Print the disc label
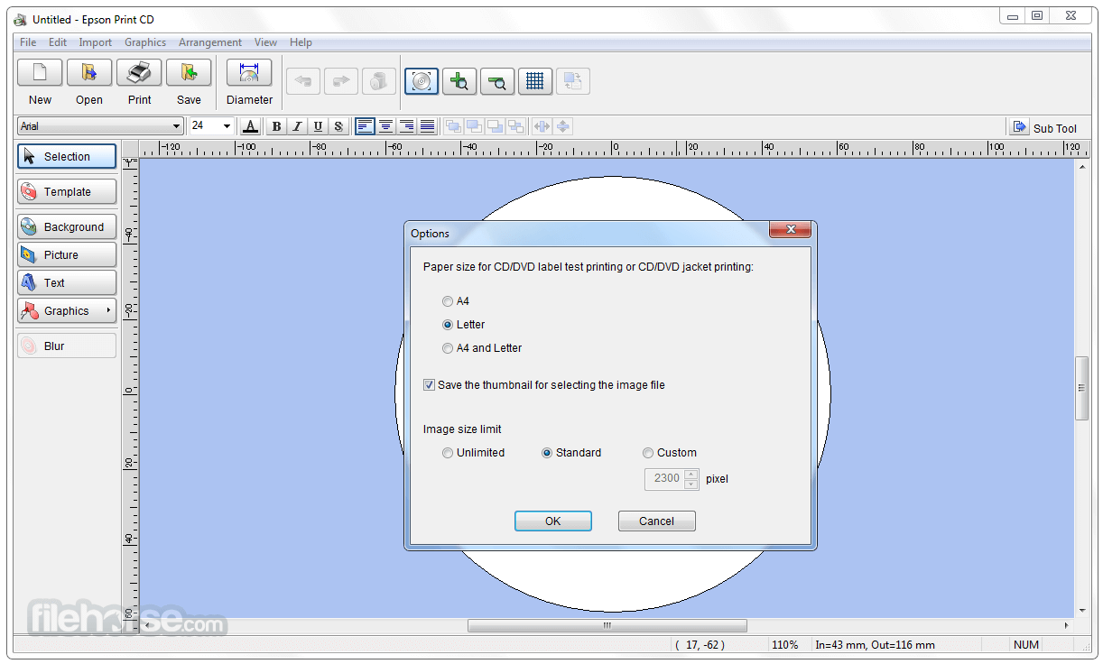1103x664 pixels. pos(139,72)
